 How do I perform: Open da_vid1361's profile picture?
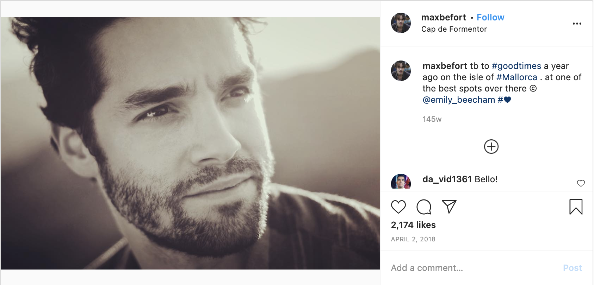[401, 182]
